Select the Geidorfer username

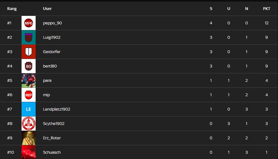pyautogui.click(x=52, y=52)
